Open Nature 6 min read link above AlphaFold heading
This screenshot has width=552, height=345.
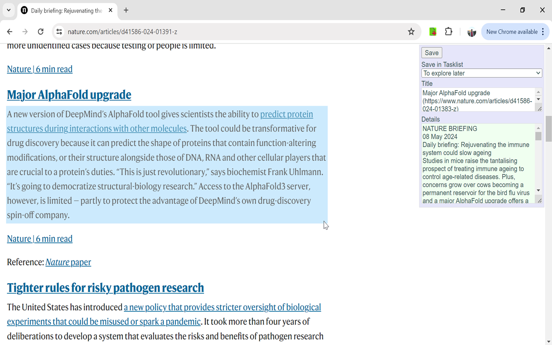[40, 69]
